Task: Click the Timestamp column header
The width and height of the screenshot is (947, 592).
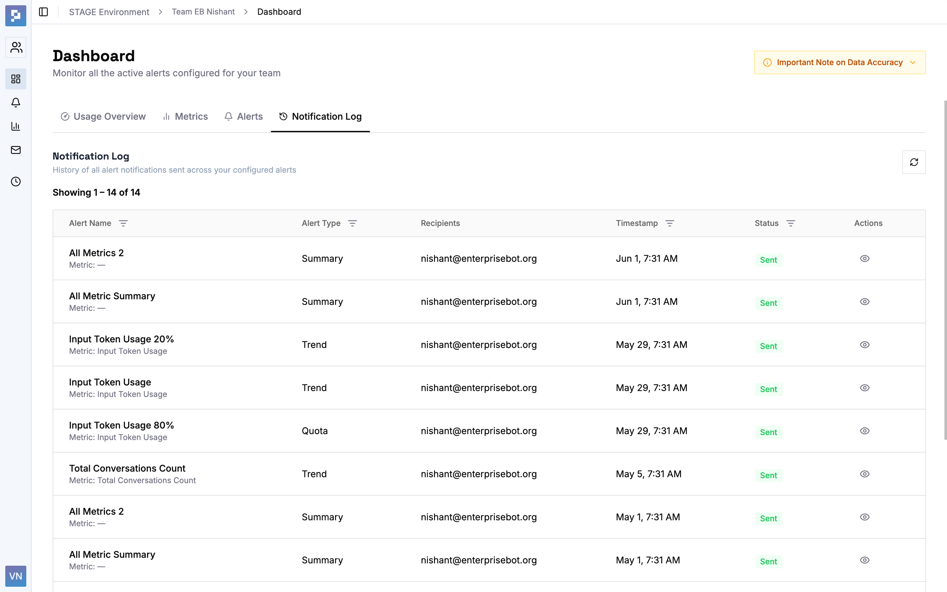Action: point(637,223)
